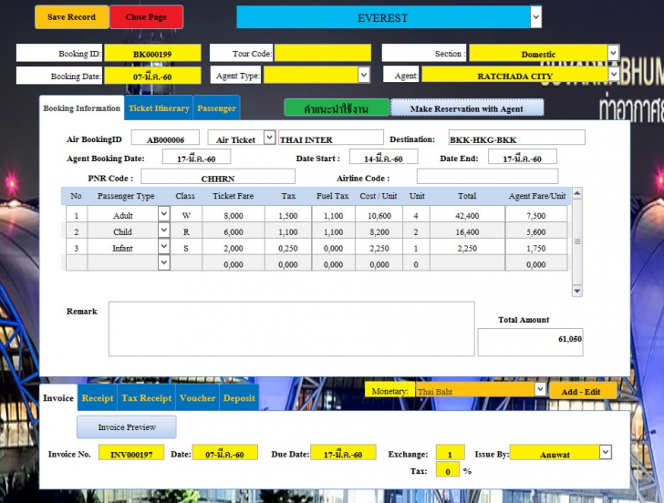Click Child row Total 16,400
Image resolution: width=664 pixels, height=503 pixels.
coord(467,231)
